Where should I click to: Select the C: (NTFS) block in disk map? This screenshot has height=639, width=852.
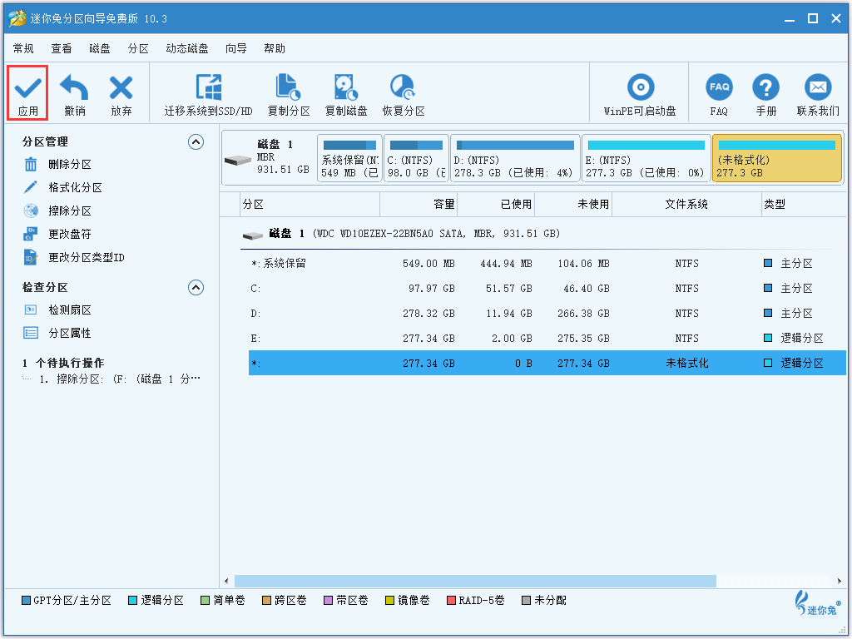[x=416, y=159]
